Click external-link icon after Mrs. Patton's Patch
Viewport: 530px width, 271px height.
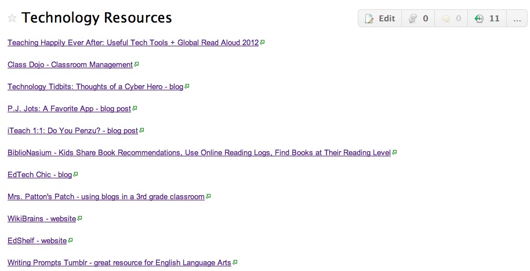point(208,196)
